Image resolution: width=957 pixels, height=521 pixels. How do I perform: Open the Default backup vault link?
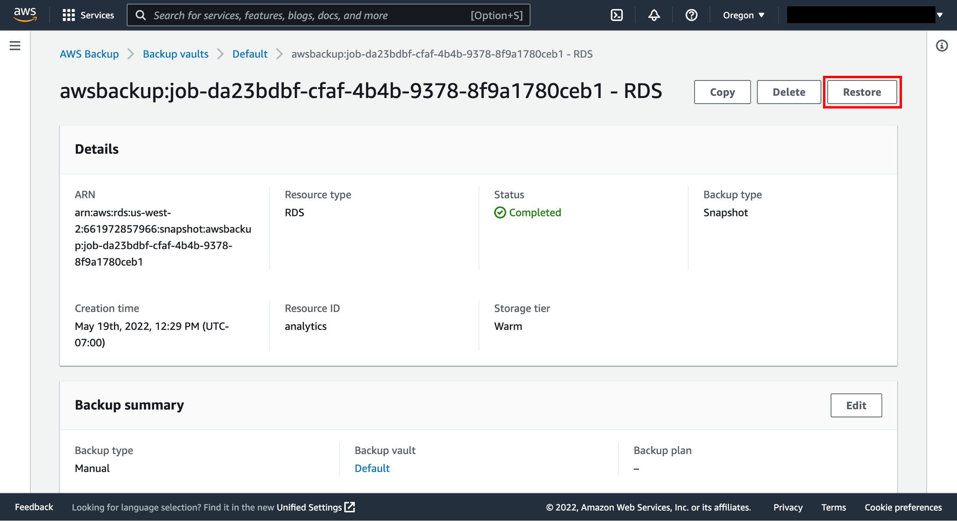pyautogui.click(x=372, y=468)
